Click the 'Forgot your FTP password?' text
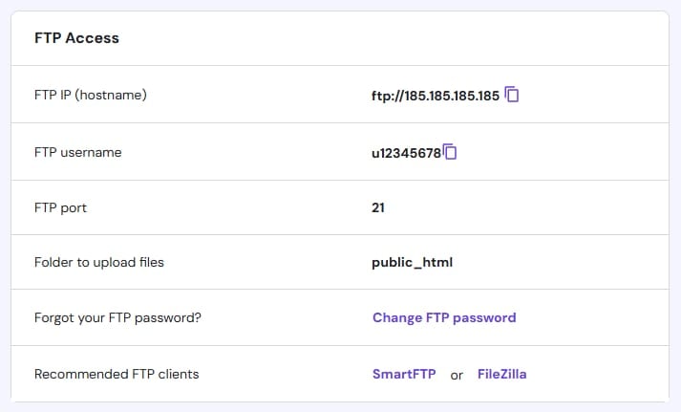Viewport: 681px width, 412px height. 117,318
